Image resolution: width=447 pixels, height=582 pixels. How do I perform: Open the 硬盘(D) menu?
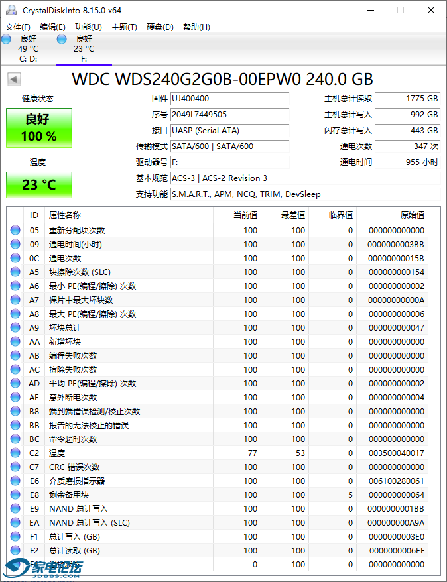tap(160, 27)
